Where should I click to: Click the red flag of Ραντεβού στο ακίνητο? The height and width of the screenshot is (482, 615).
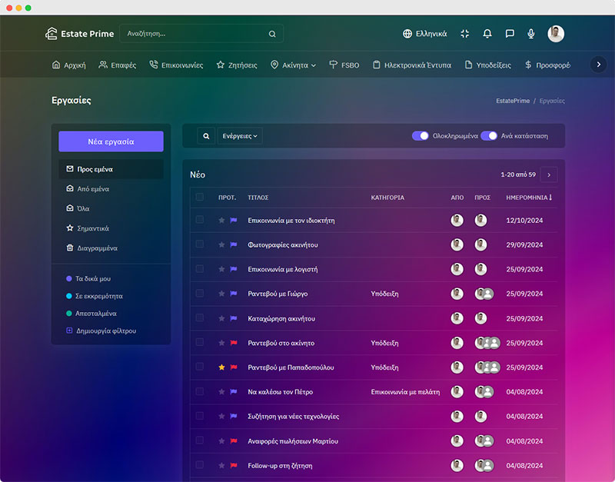(x=234, y=343)
